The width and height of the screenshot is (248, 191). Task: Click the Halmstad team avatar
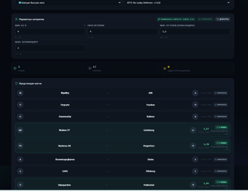point(193,185)
